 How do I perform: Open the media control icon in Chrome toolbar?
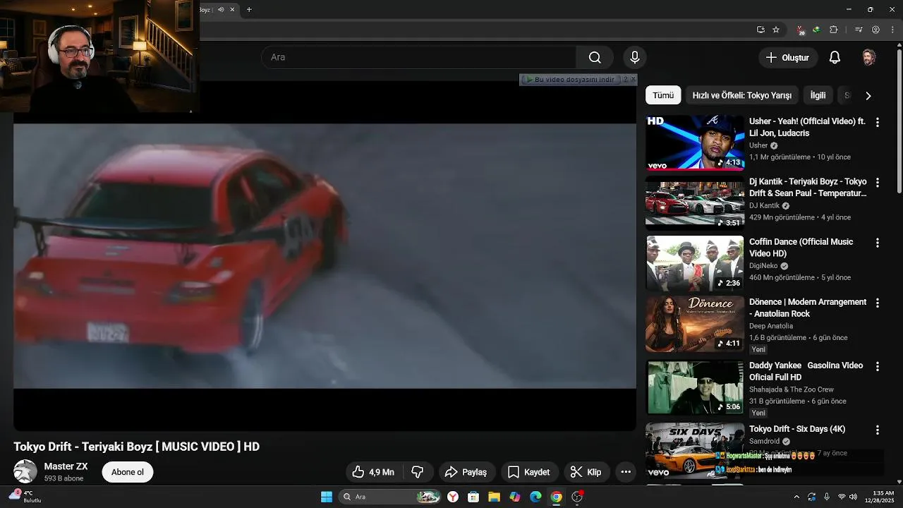[x=859, y=30]
